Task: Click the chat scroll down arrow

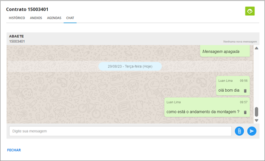Action: (x=256, y=120)
